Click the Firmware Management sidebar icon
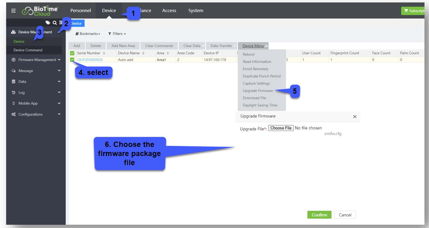 coord(14,60)
